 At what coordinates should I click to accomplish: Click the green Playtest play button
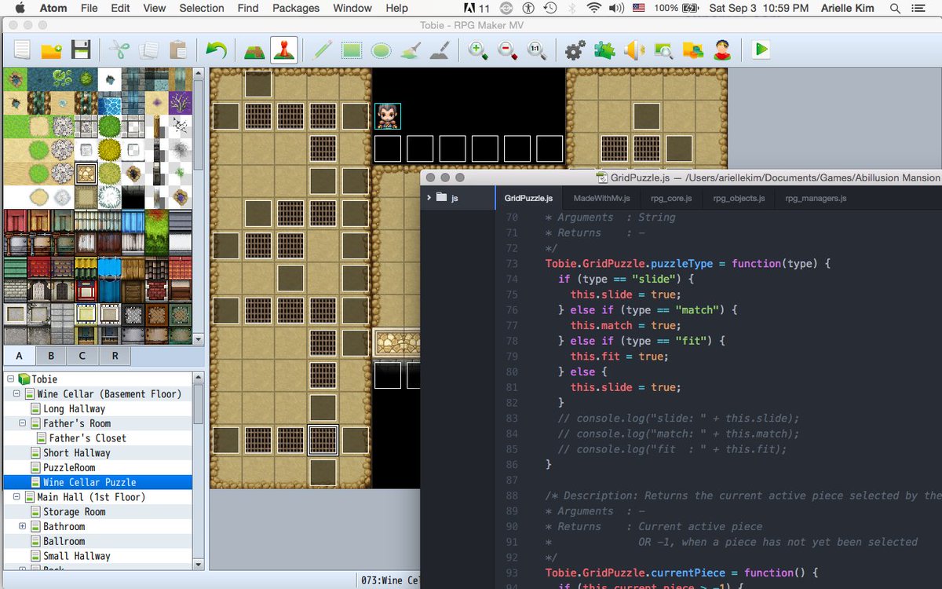pyautogui.click(x=760, y=50)
